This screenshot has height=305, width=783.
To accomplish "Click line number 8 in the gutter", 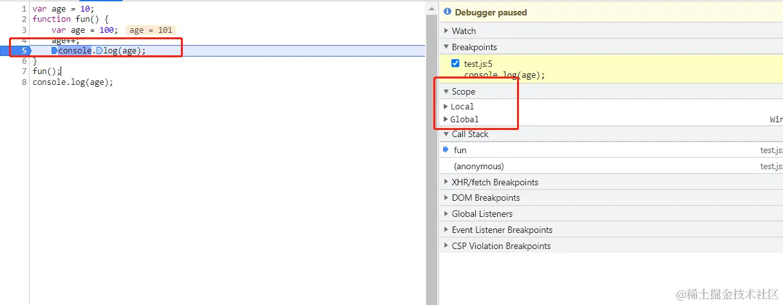I will 24,82.
